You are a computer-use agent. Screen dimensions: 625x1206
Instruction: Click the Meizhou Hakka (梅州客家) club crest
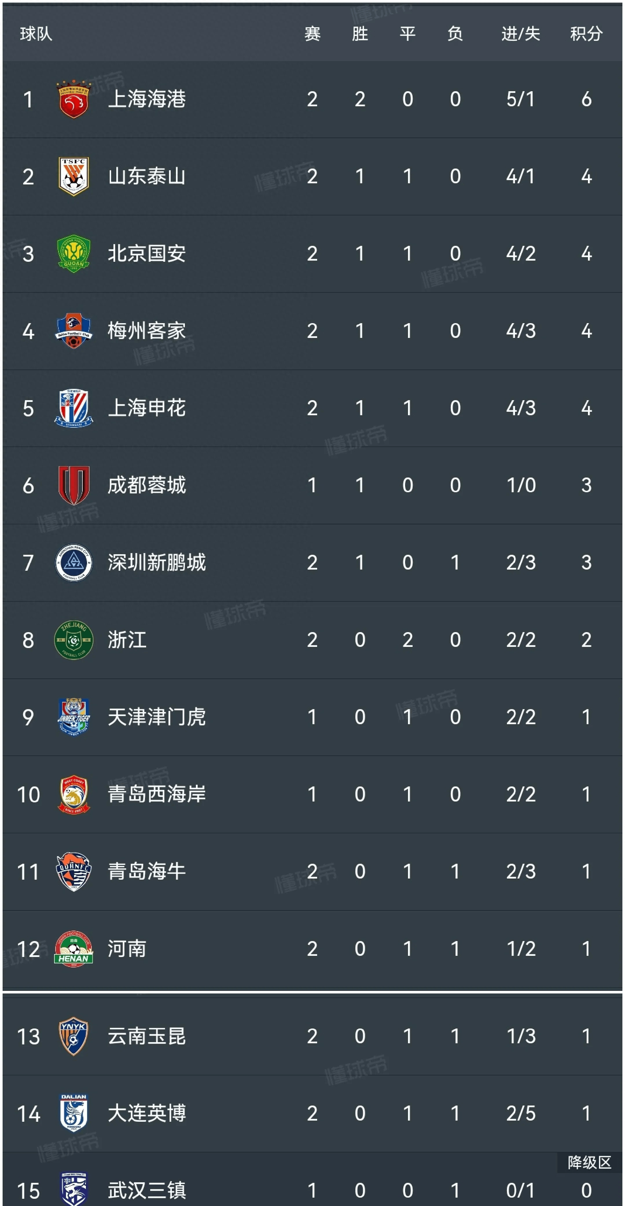(73, 330)
